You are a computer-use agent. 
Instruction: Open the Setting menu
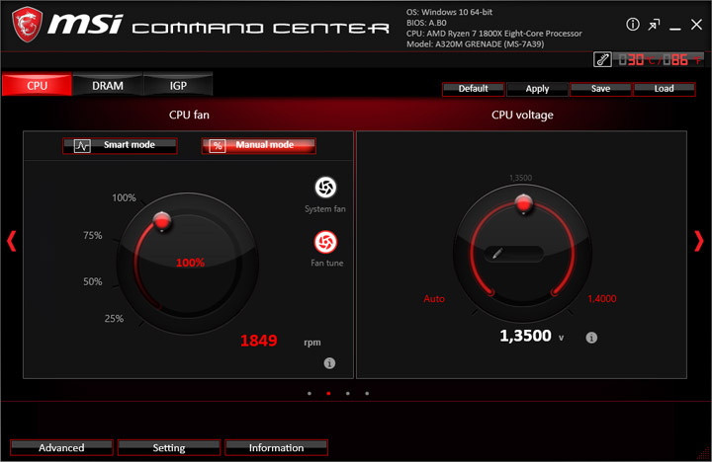(169, 447)
